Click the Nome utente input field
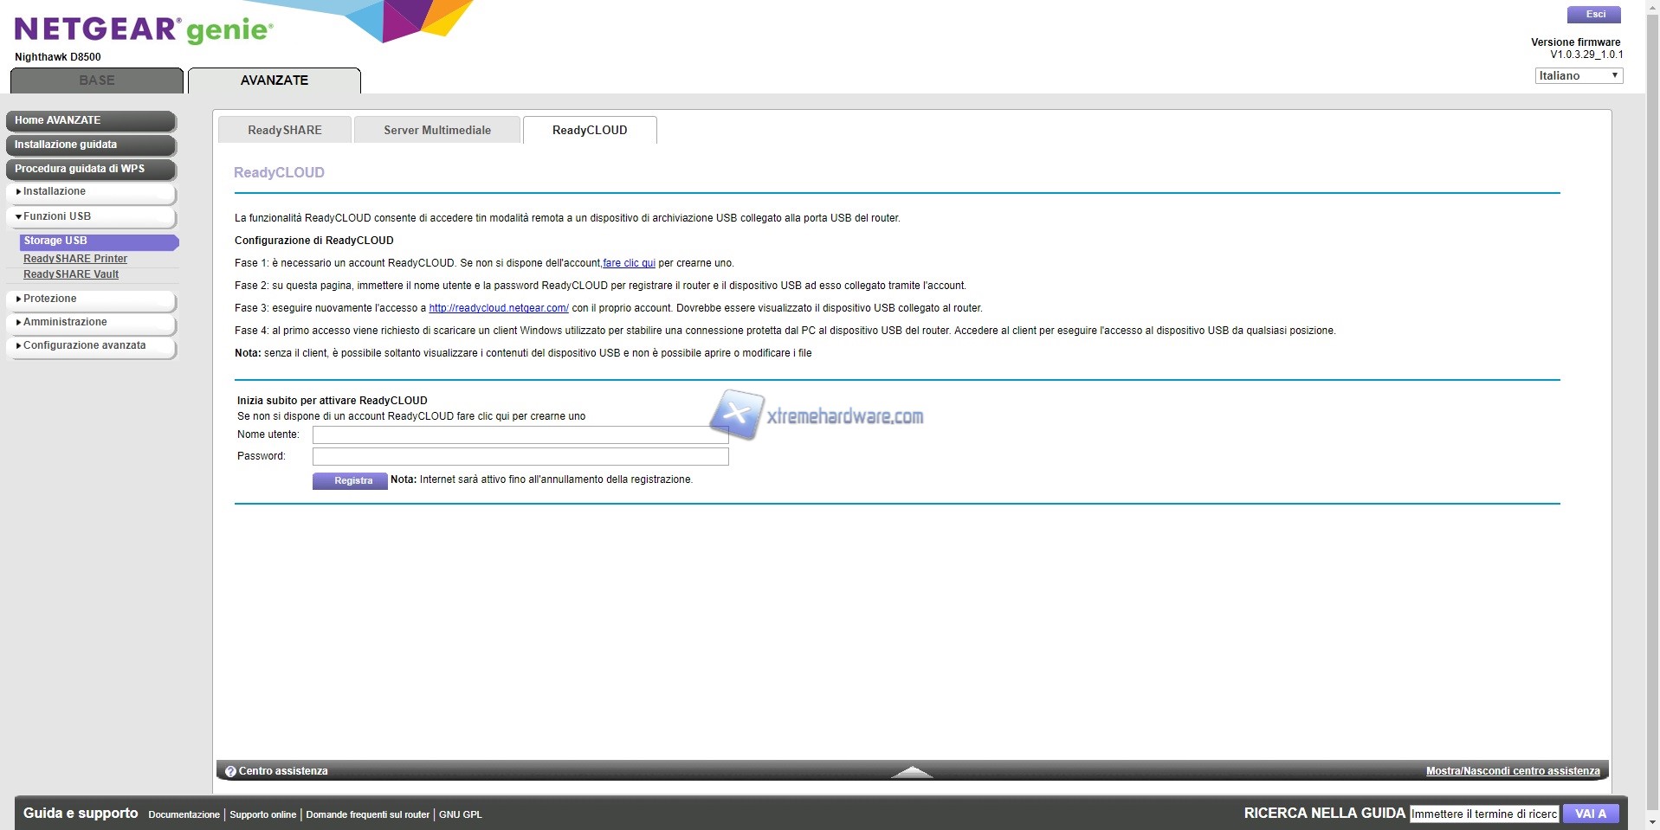Viewport: 1660px width, 830px height. click(x=520, y=434)
